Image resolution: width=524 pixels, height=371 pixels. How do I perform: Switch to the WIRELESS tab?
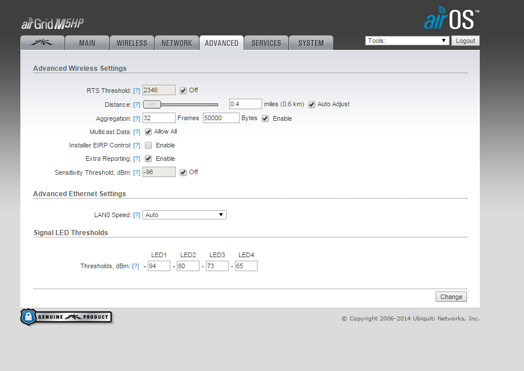(x=132, y=43)
